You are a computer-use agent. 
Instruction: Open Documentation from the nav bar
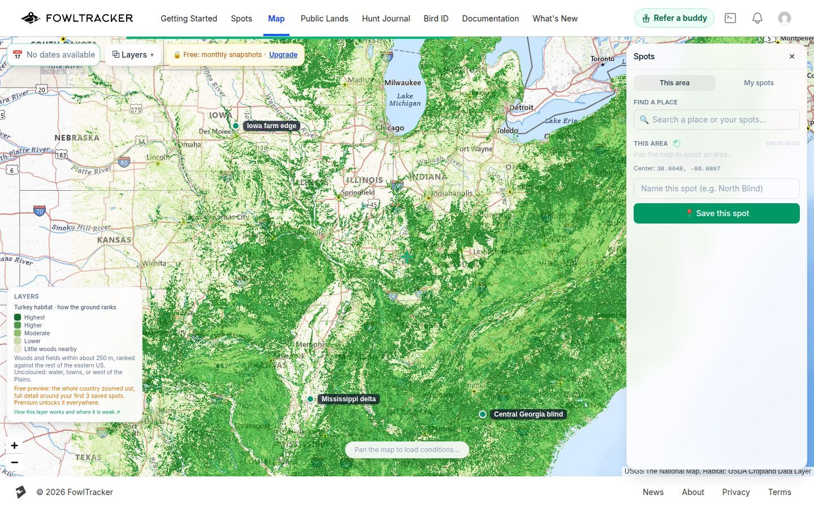[x=490, y=19]
